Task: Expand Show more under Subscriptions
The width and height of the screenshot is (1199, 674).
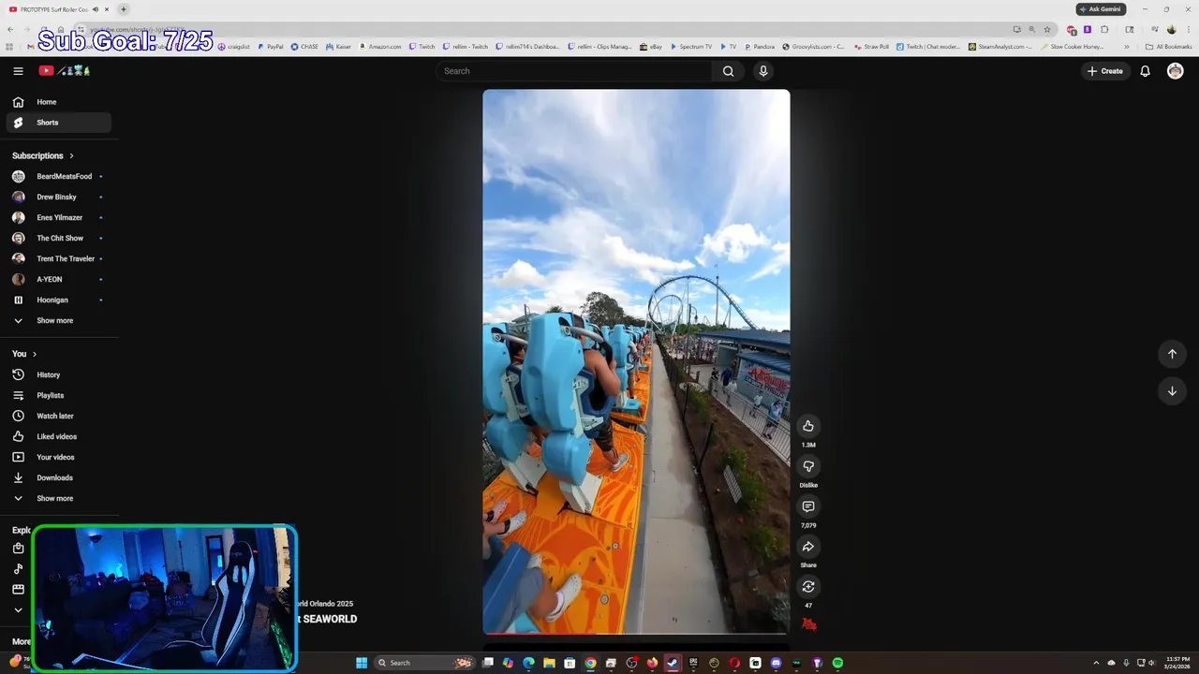Action: [x=59, y=320]
